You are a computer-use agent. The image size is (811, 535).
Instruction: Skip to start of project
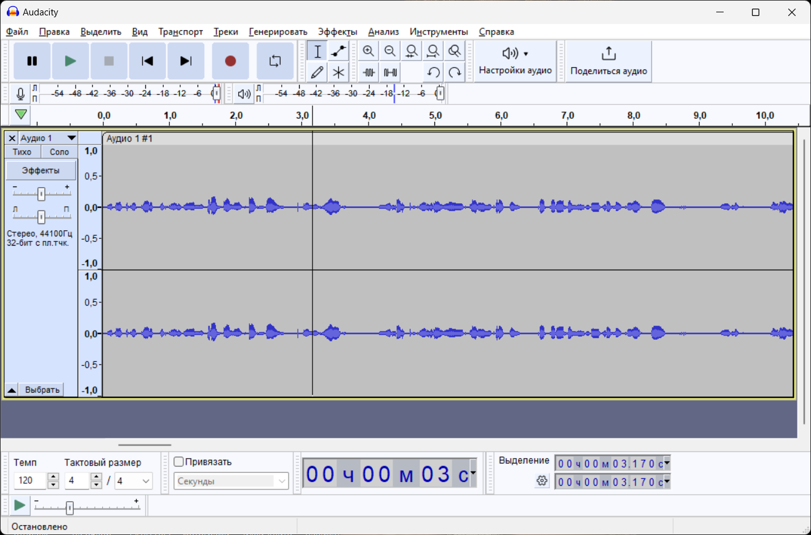pos(147,61)
